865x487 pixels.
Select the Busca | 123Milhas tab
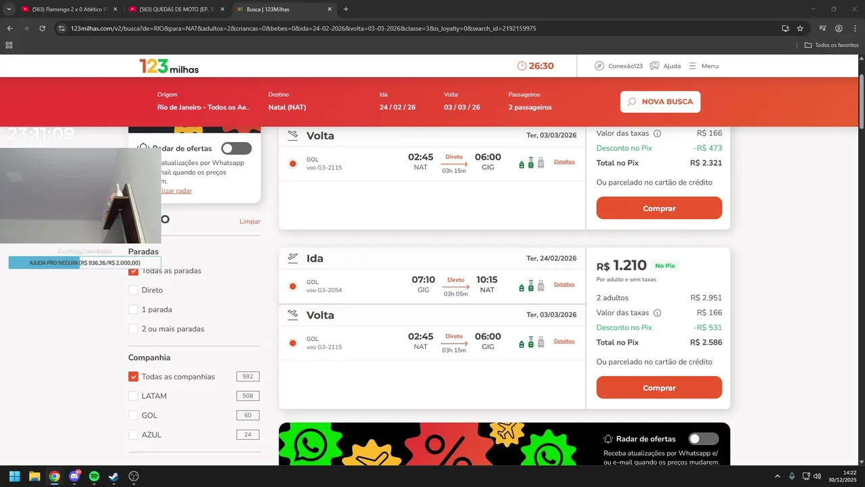pyautogui.click(x=284, y=9)
